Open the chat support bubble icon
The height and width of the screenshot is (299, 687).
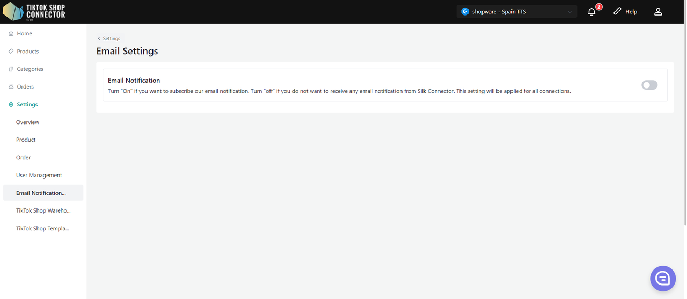tap(662, 279)
